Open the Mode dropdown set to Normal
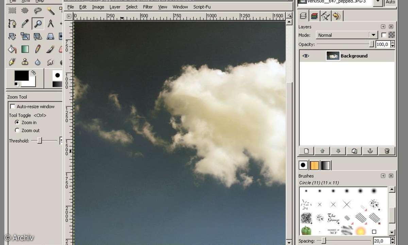This screenshot has height=245, width=408. 346,35
